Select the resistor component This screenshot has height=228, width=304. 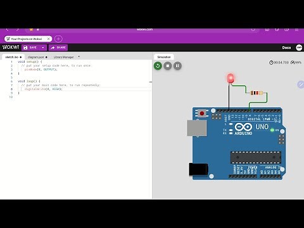point(256,92)
